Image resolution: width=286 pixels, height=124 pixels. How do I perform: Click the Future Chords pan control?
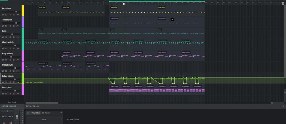tap(7, 111)
